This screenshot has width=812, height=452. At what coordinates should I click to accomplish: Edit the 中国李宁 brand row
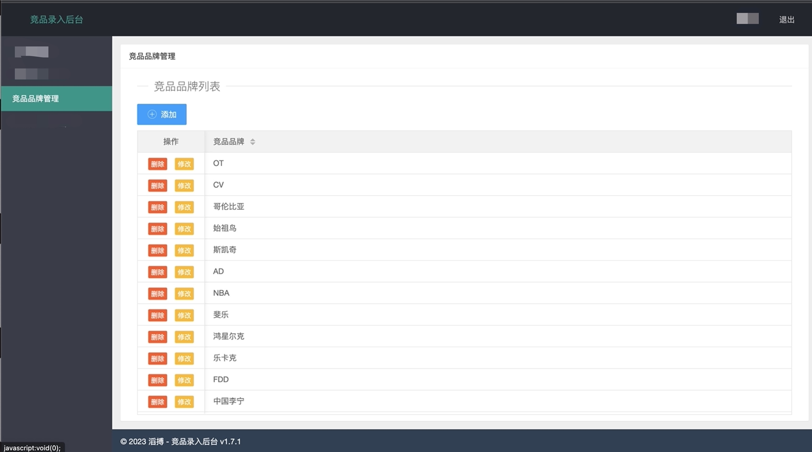[x=184, y=402]
